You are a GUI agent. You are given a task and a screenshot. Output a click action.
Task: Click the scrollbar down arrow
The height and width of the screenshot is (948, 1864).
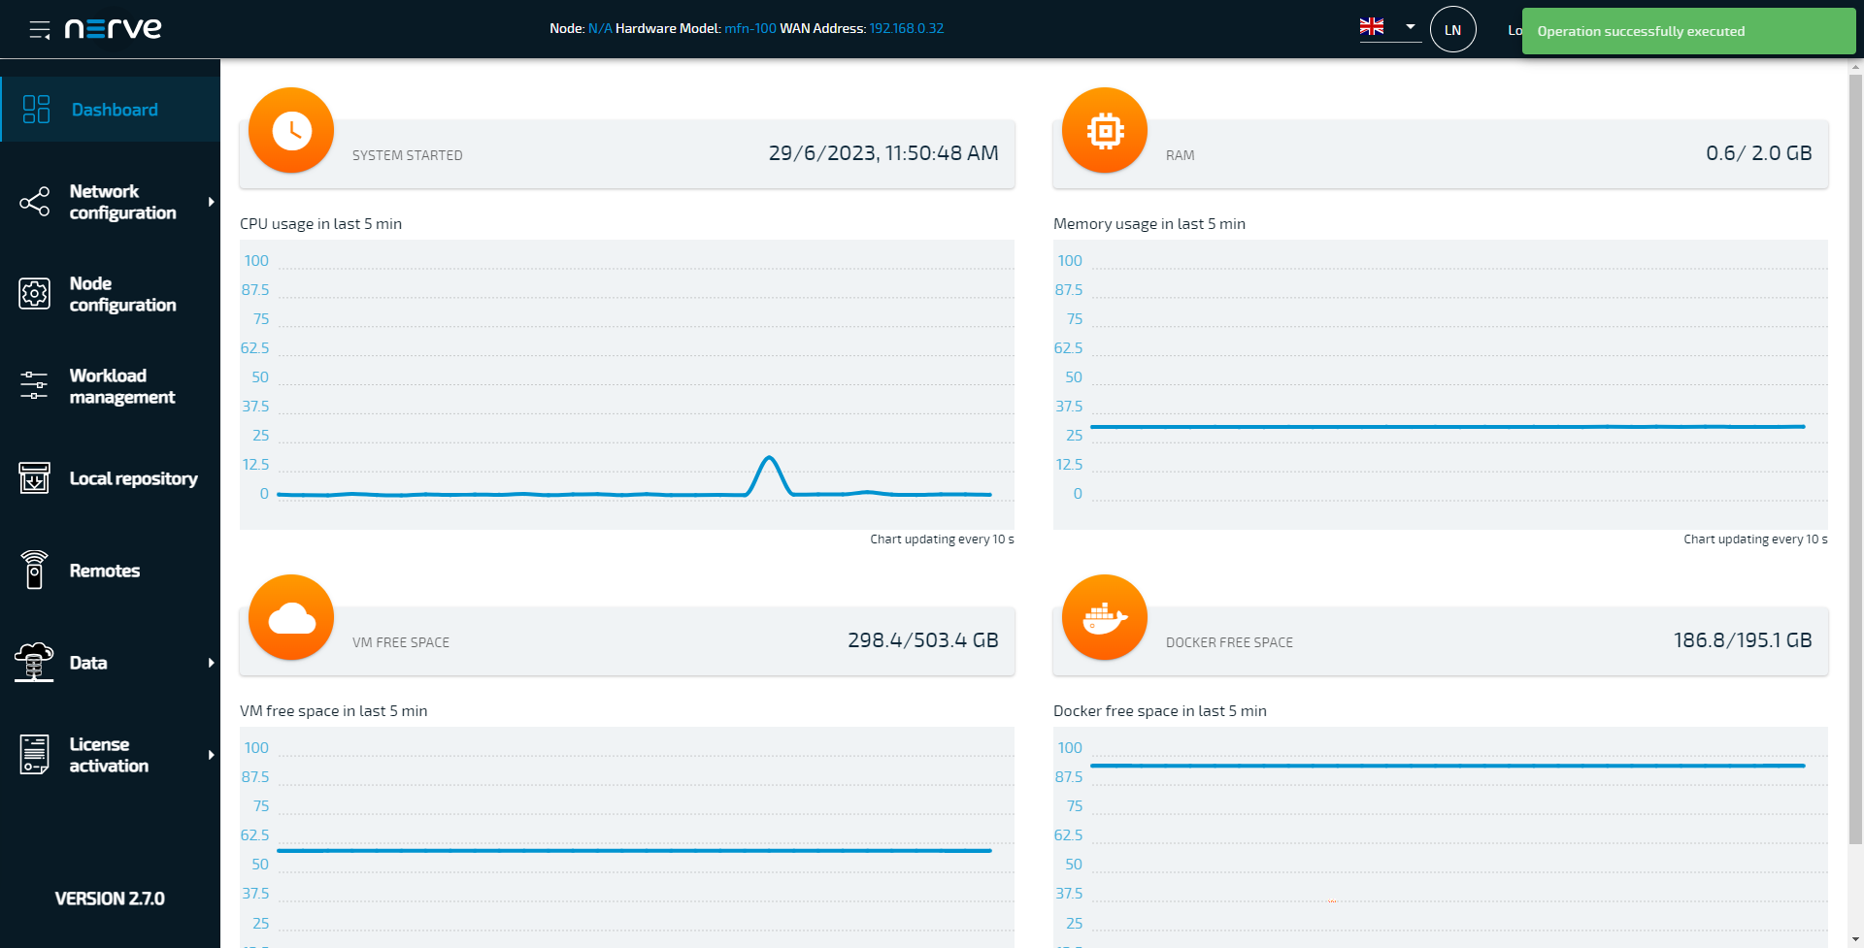point(1855,939)
